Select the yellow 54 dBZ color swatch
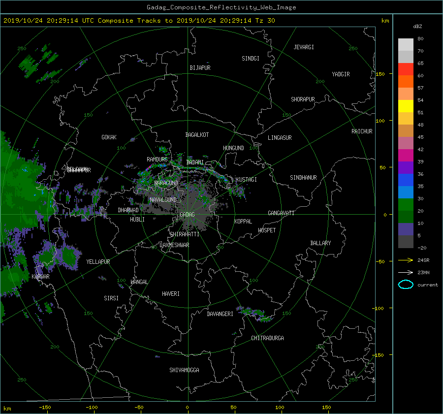443x414 pixels. [406, 106]
